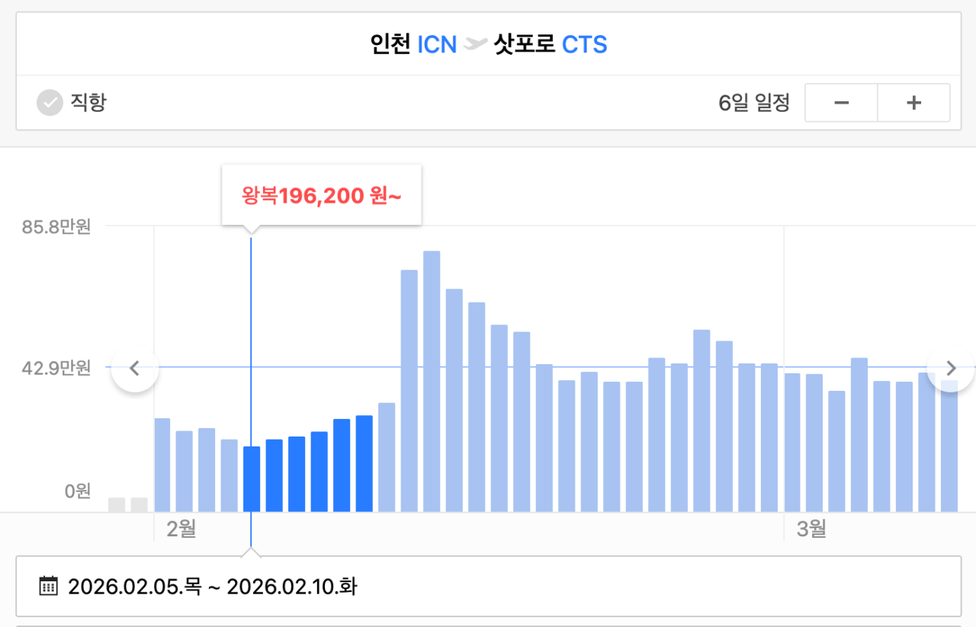Screen dimensions: 976x627
Task: Click the first gray disabled bar at chart start
Action: point(117,504)
